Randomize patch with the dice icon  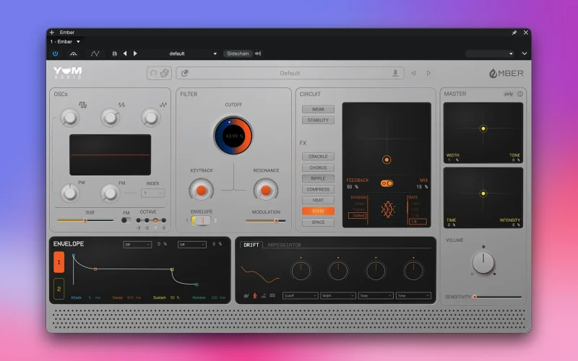pos(165,73)
